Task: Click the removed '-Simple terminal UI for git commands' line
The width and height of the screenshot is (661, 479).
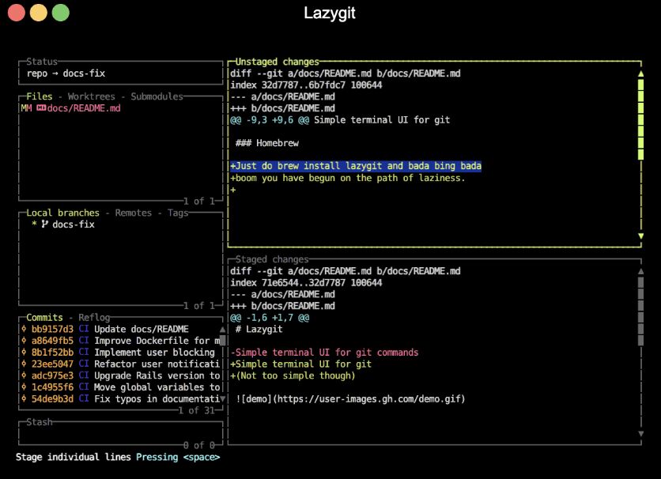Action: point(324,353)
